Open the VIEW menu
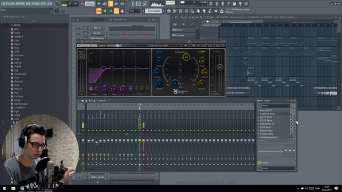342x192 pixels. (28, 4)
